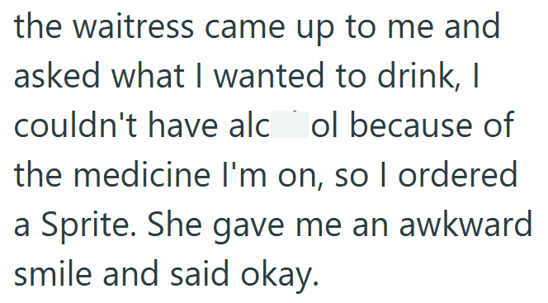
Task: Click the word "have"
Action: [x=182, y=125]
